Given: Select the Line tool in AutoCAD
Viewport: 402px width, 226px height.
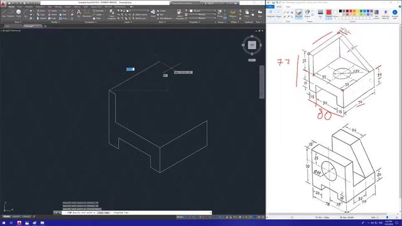Looking at the screenshot, I should [3, 14].
